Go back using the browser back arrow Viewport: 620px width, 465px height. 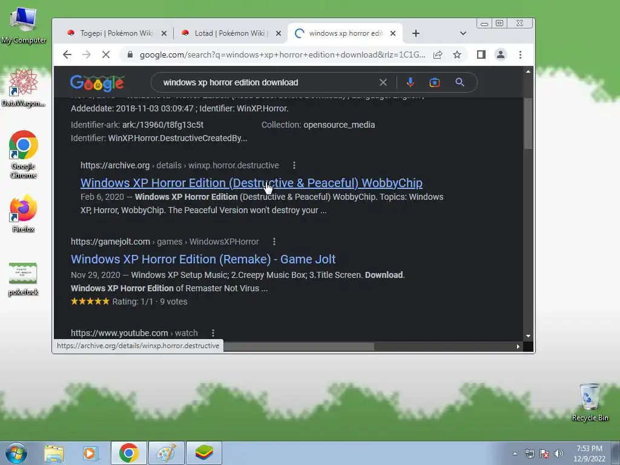(x=67, y=54)
